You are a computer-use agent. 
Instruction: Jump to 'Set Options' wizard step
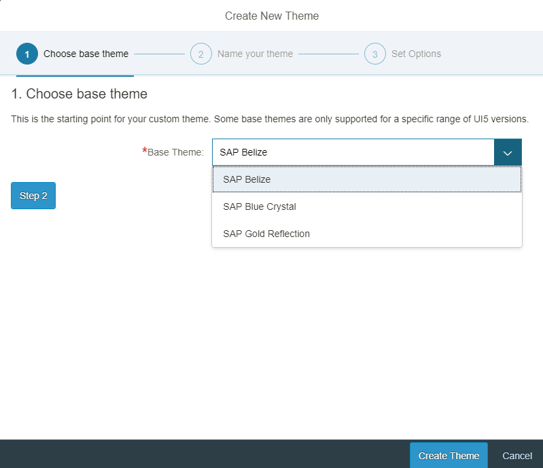click(x=416, y=54)
